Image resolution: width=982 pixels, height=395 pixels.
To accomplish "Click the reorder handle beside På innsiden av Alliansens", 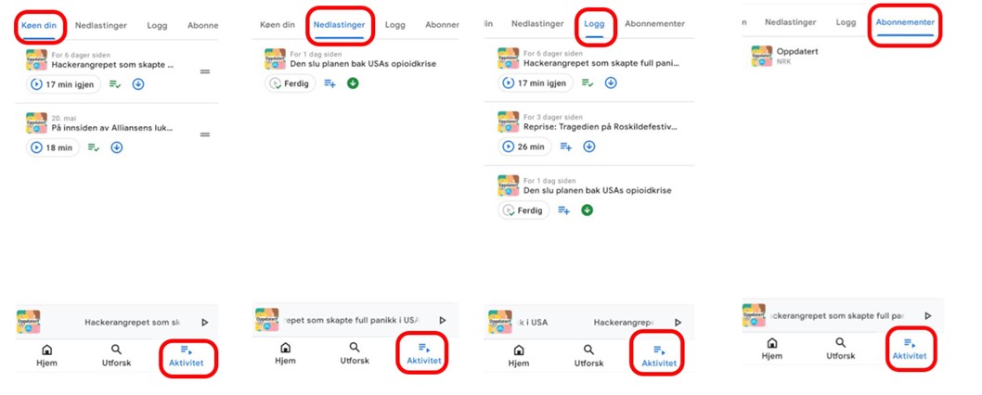I will point(205,135).
